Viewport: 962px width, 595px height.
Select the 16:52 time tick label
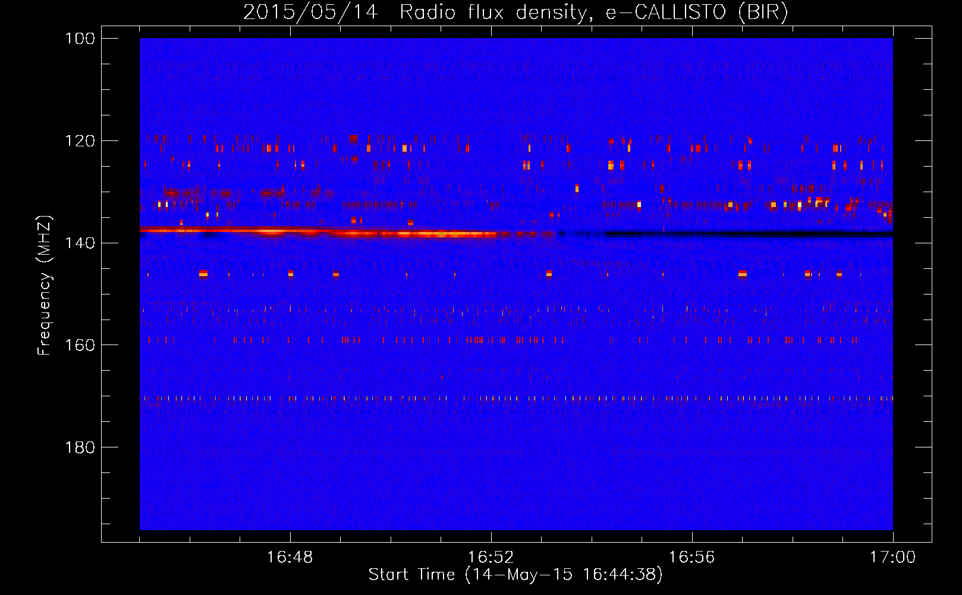click(491, 557)
